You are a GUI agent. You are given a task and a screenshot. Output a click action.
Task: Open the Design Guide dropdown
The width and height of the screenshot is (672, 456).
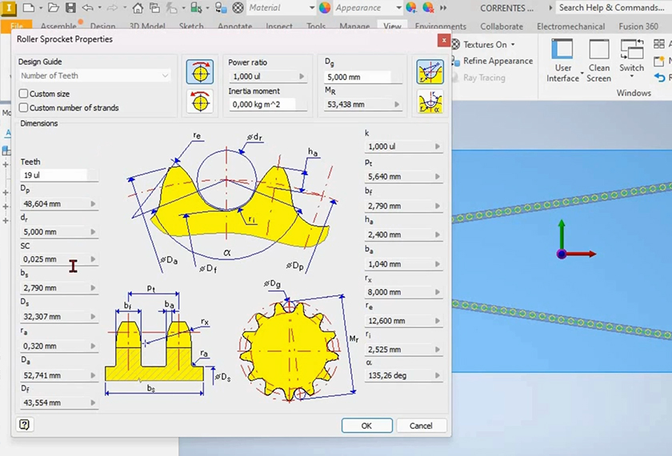tap(95, 76)
